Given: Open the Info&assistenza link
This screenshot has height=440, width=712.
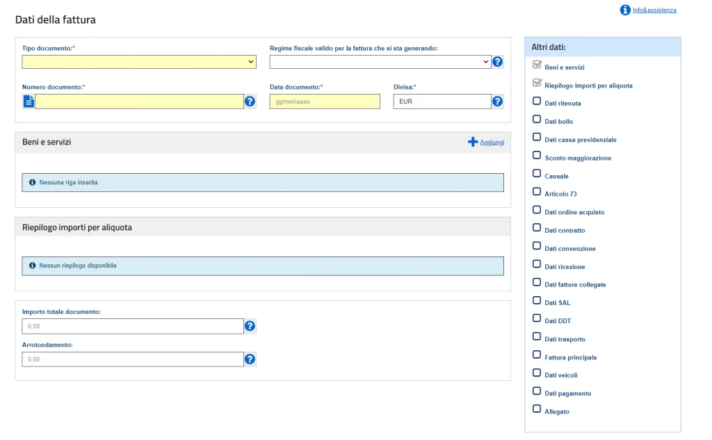Looking at the screenshot, I should point(654,10).
